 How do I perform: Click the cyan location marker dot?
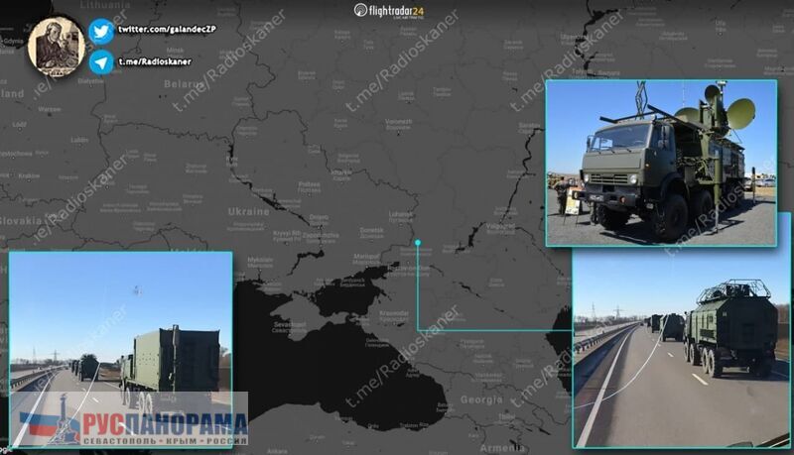click(x=418, y=243)
